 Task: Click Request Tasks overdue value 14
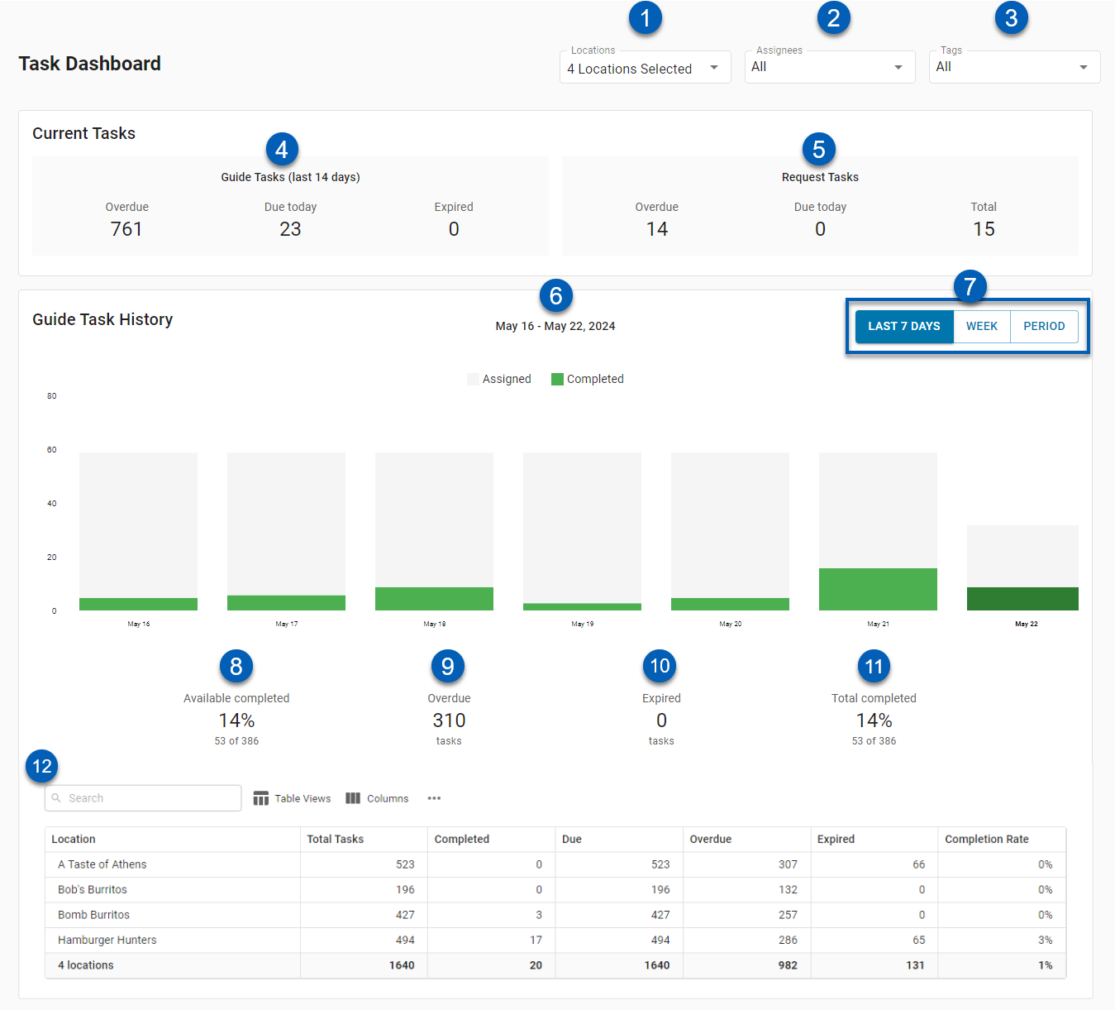pos(657,229)
